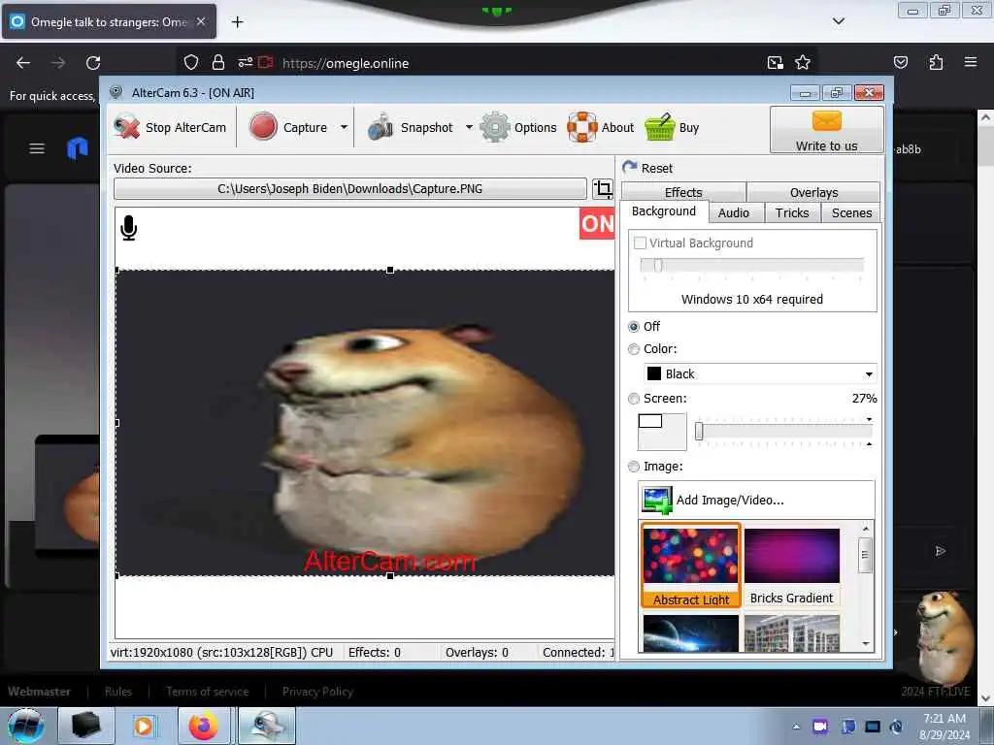Open media player taskbar icon
Viewport: 994px width, 745px height.
tap(144, 726)
